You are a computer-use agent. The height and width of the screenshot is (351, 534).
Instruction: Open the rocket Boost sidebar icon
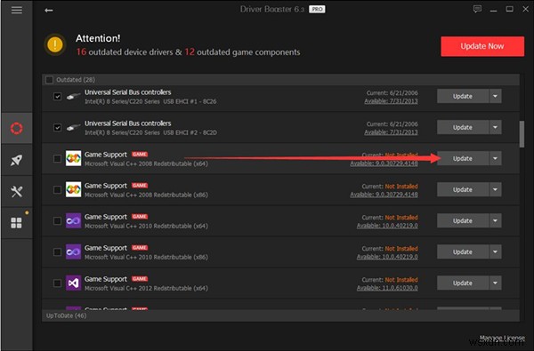click(16, 160)
